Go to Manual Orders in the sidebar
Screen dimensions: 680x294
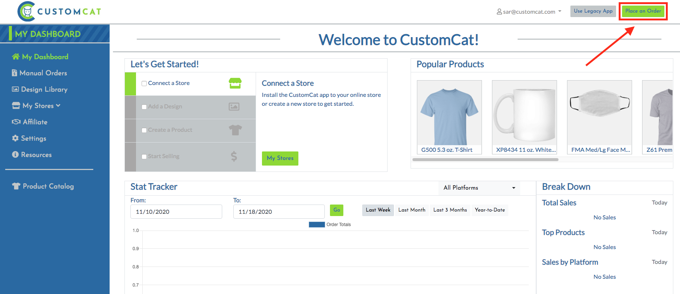pyautogui.click(x=39, y=73)
